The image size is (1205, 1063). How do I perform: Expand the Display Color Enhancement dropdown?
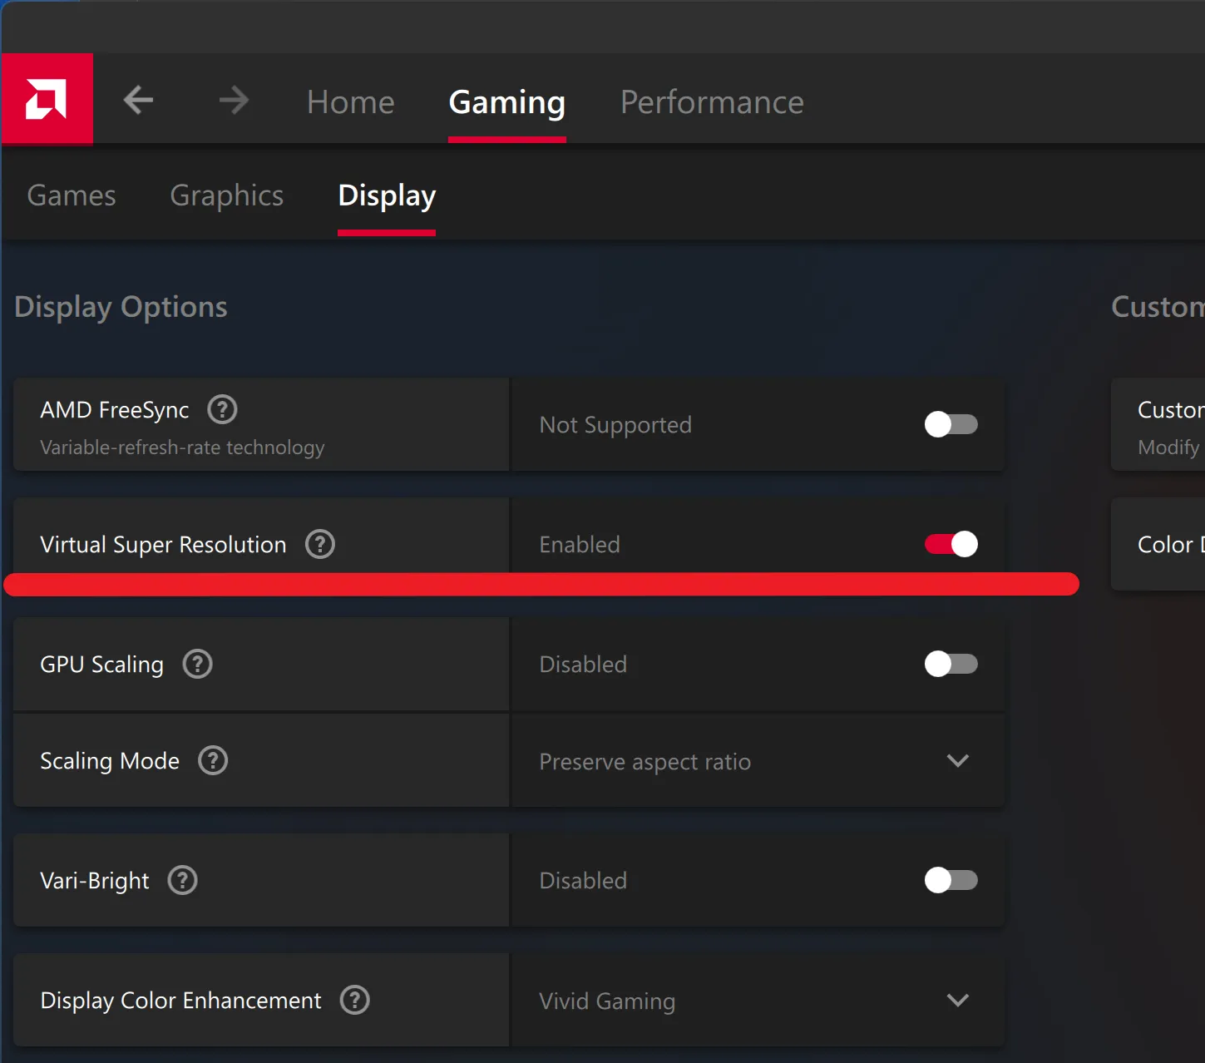[x=958, y=1001]
